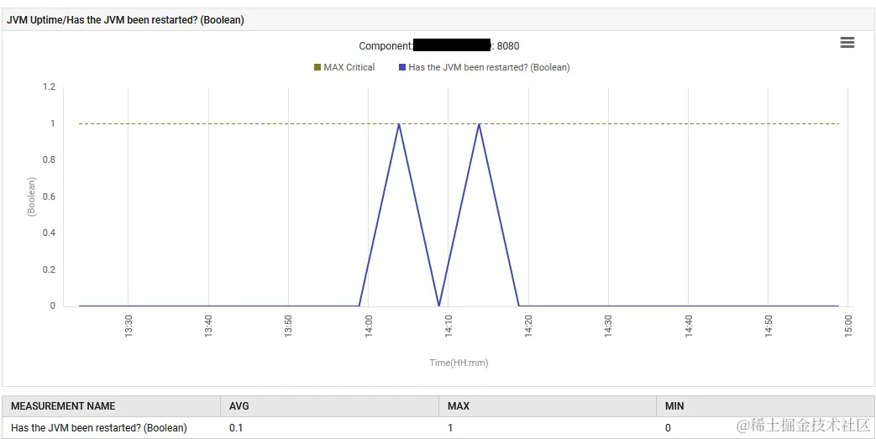Viewport: 876px width, 439px height.
Task: Click the 14:20 time axis label
Action: pos(528,327)
